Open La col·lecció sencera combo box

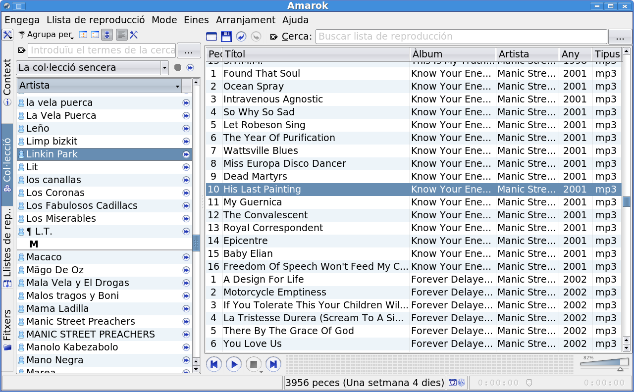[92, 68]
